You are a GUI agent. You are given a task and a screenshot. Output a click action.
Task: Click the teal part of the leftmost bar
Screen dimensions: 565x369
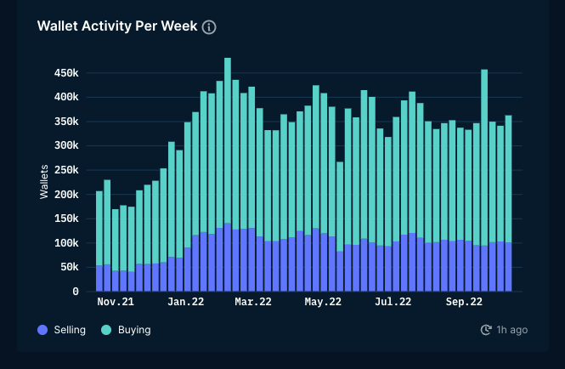pos(99,228)
